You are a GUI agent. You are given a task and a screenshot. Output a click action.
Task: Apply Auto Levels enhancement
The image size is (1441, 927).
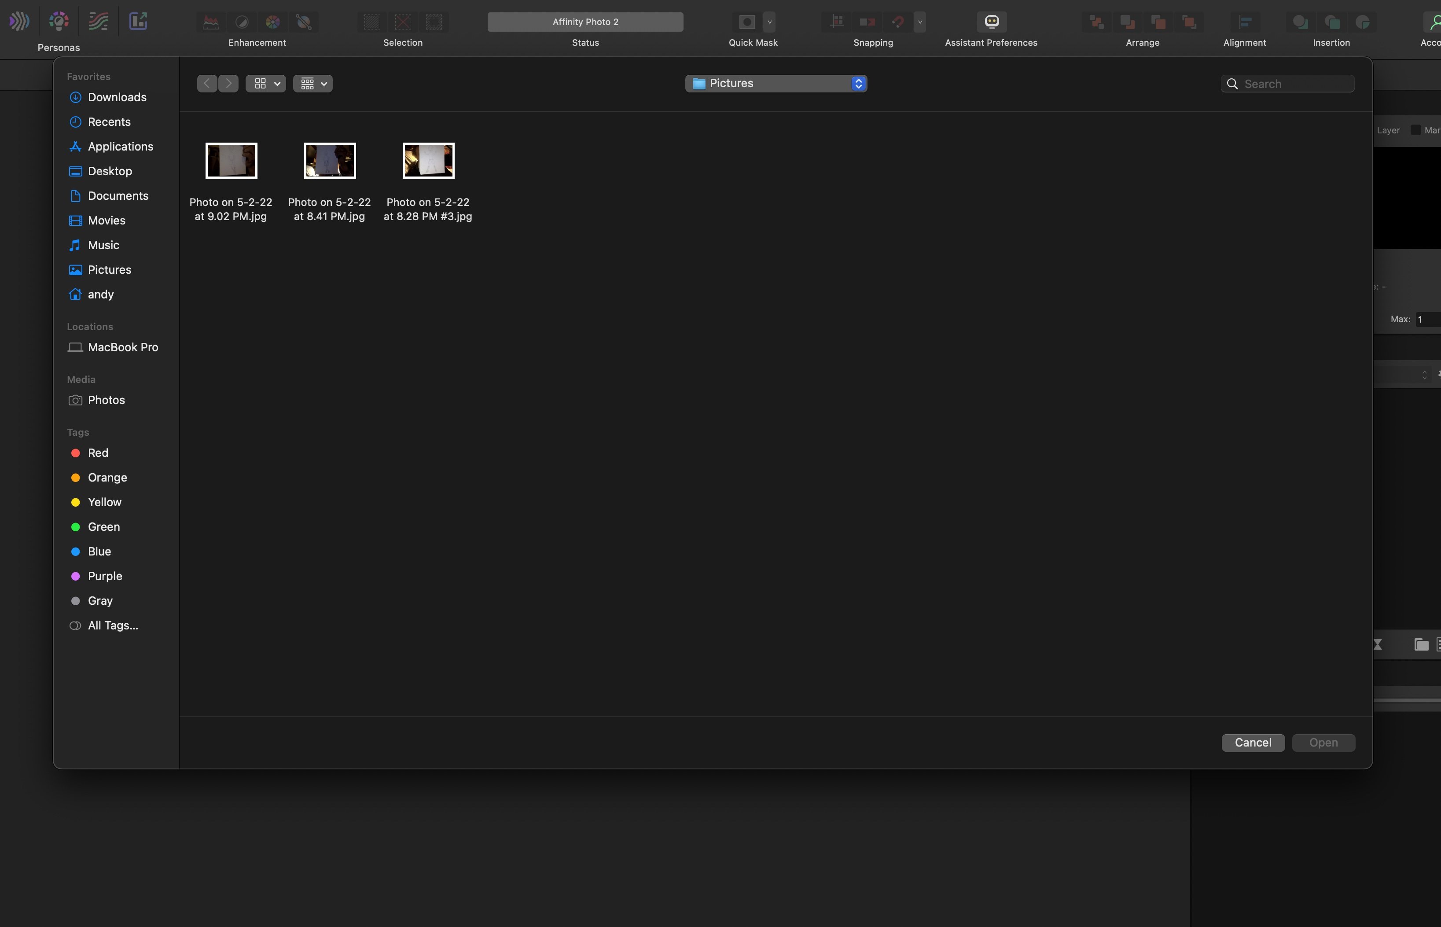pos(211,22)
